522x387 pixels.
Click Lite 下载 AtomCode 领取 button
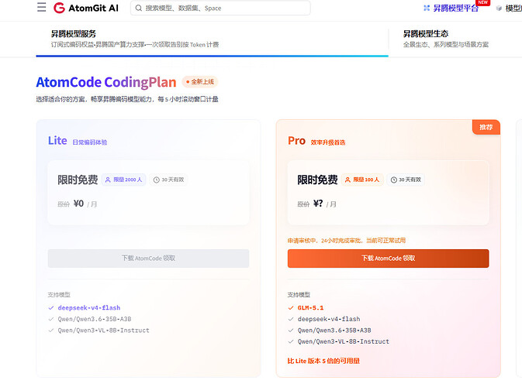tap(148, 259)
